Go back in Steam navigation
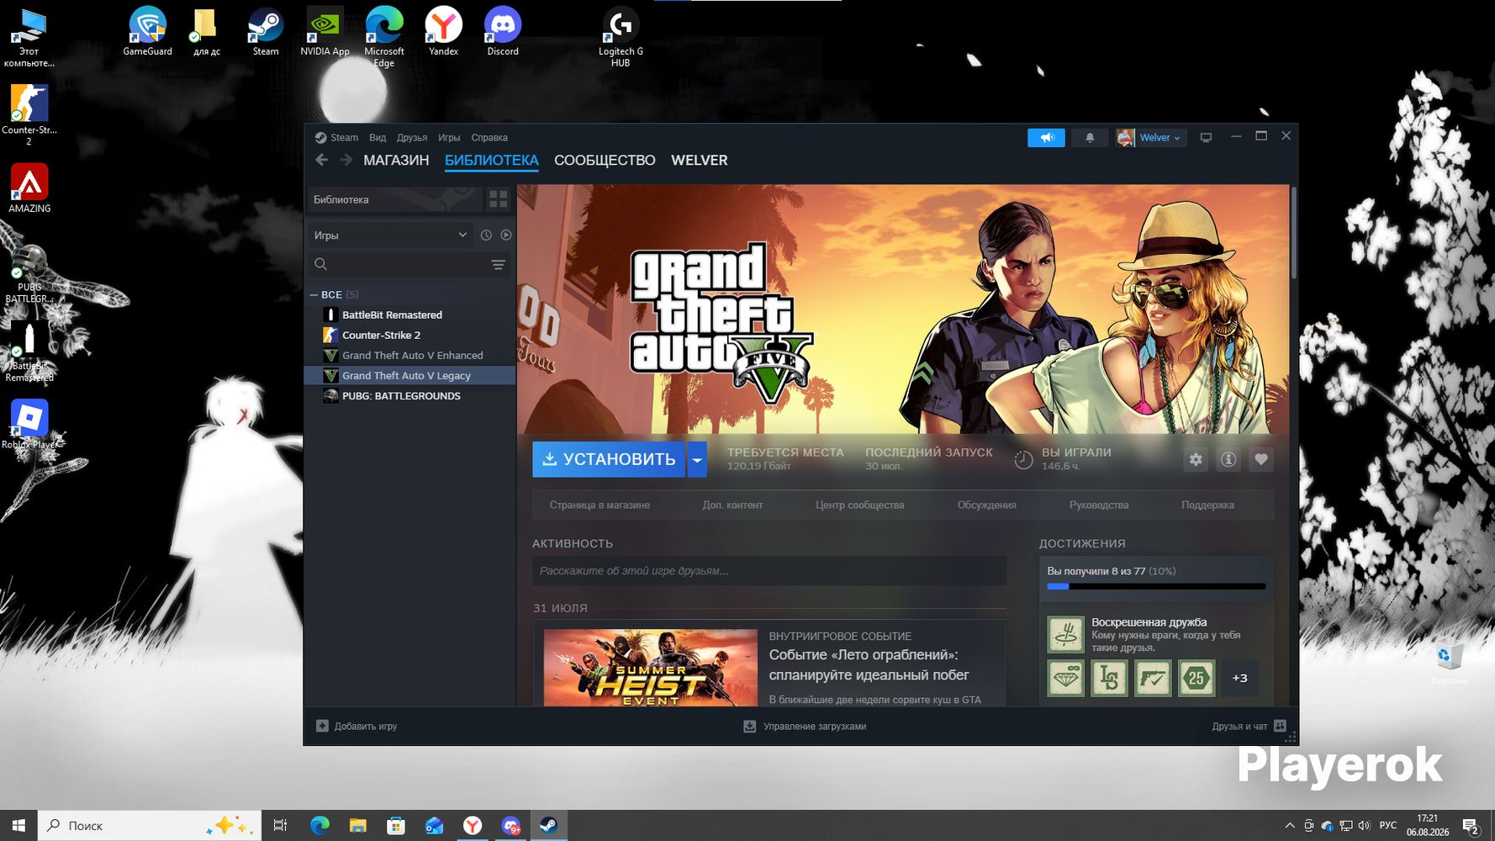The width and height of the screenshot is (1495, 841). (x=322, y=160)
